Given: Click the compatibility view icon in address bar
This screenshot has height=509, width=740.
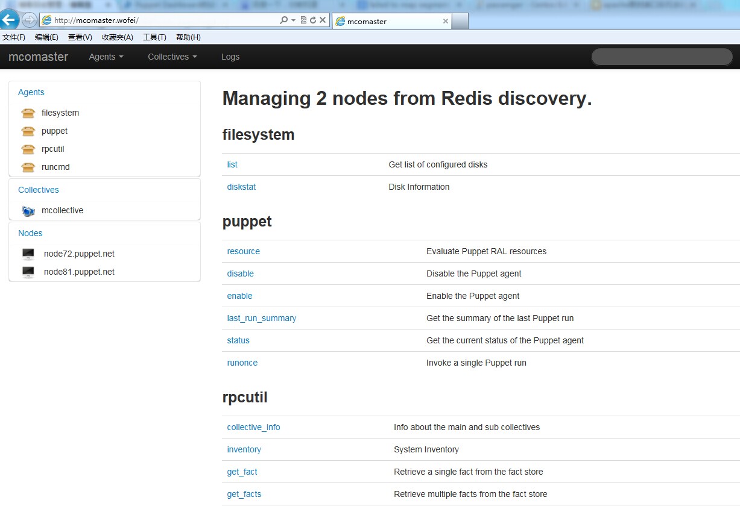Looking at the screenshot, I should [303, 20].
